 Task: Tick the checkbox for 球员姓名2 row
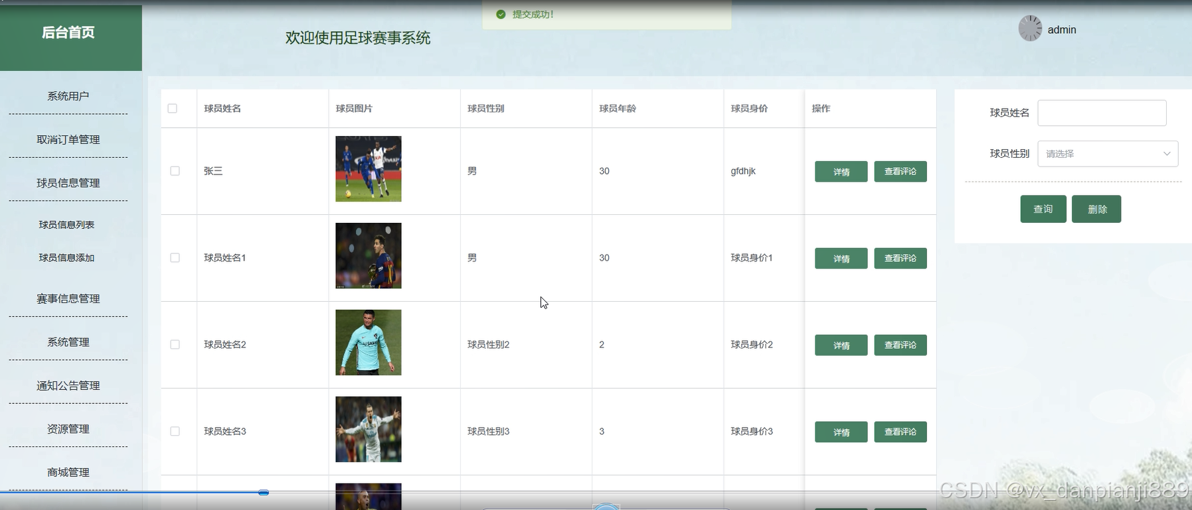coord(175,345)
